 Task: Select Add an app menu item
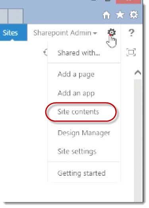tap(76, 93)
